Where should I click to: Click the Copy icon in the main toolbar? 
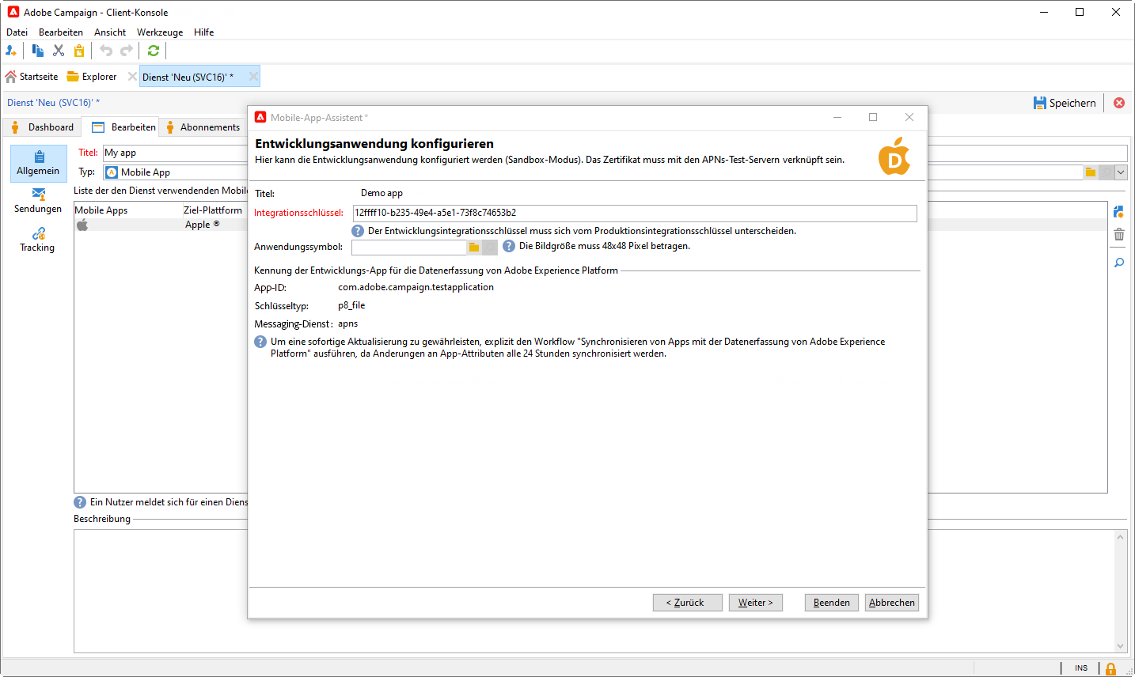[x=37, y=51]
